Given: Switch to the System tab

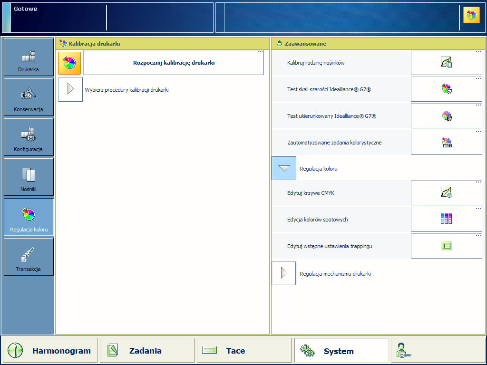Looking at the screenshot, I should pos(341,351).
